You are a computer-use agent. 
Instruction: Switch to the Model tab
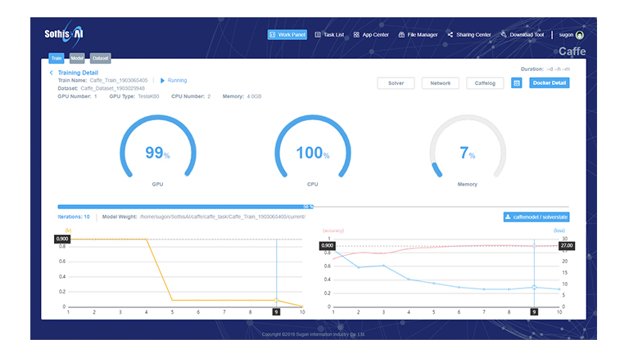pos(77,59)
